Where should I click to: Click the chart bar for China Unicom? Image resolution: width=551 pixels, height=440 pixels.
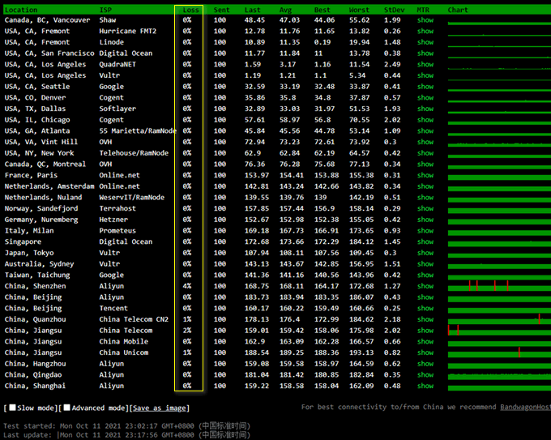coord(496,352)
